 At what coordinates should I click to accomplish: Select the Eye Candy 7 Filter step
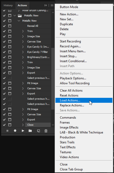(37, 52)
